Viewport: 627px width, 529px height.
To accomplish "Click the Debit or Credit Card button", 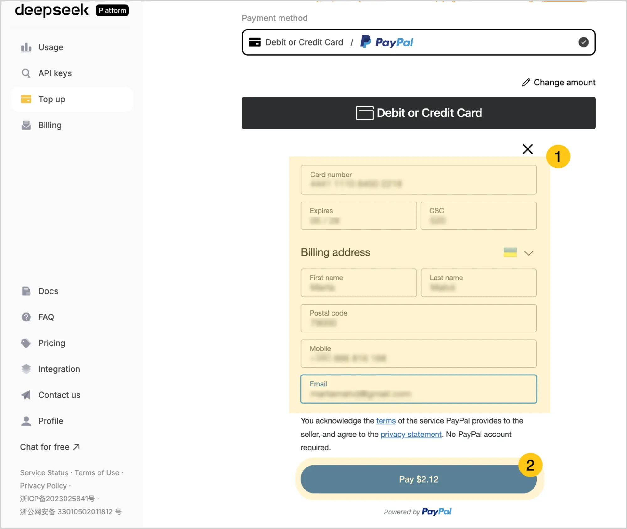I will point(418,113).
